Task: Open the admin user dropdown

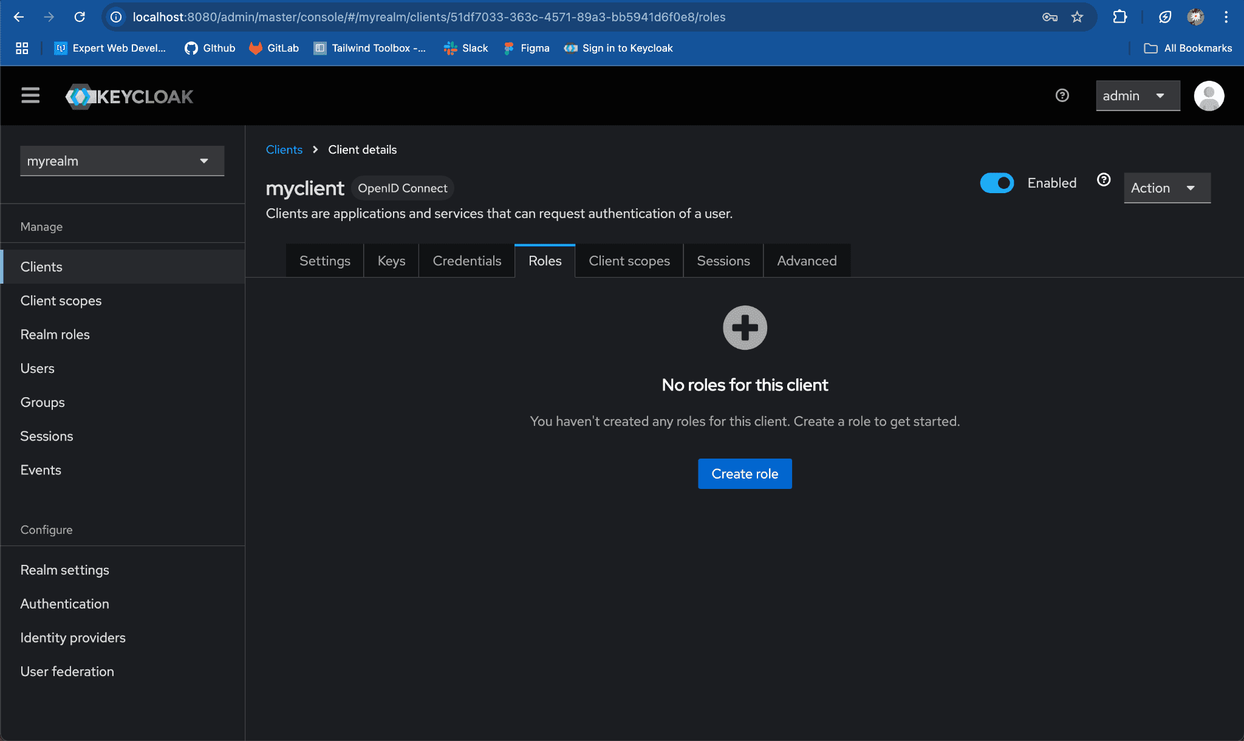Action: point(1137,96)
